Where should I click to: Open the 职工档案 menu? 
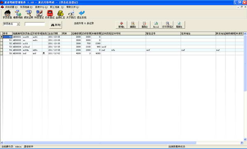[x=57, y=7]
